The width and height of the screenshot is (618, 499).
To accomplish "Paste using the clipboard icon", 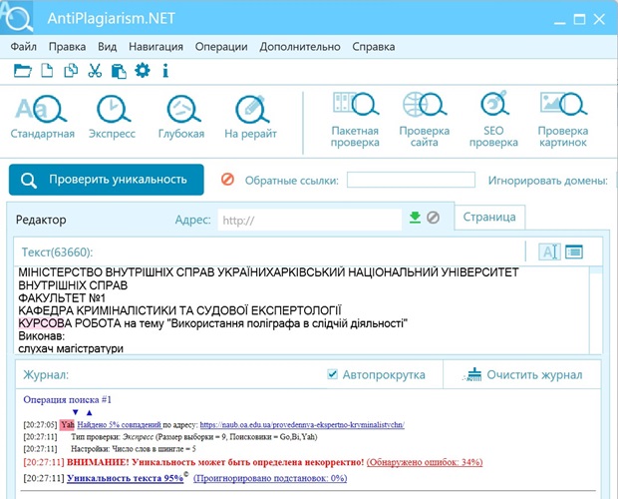I will click(x=119, y=72).
